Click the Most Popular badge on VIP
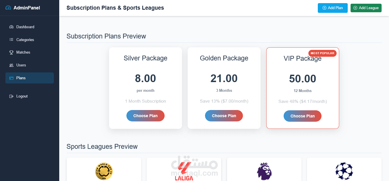The height and width of the screenshot is (181, 389). 322,53
